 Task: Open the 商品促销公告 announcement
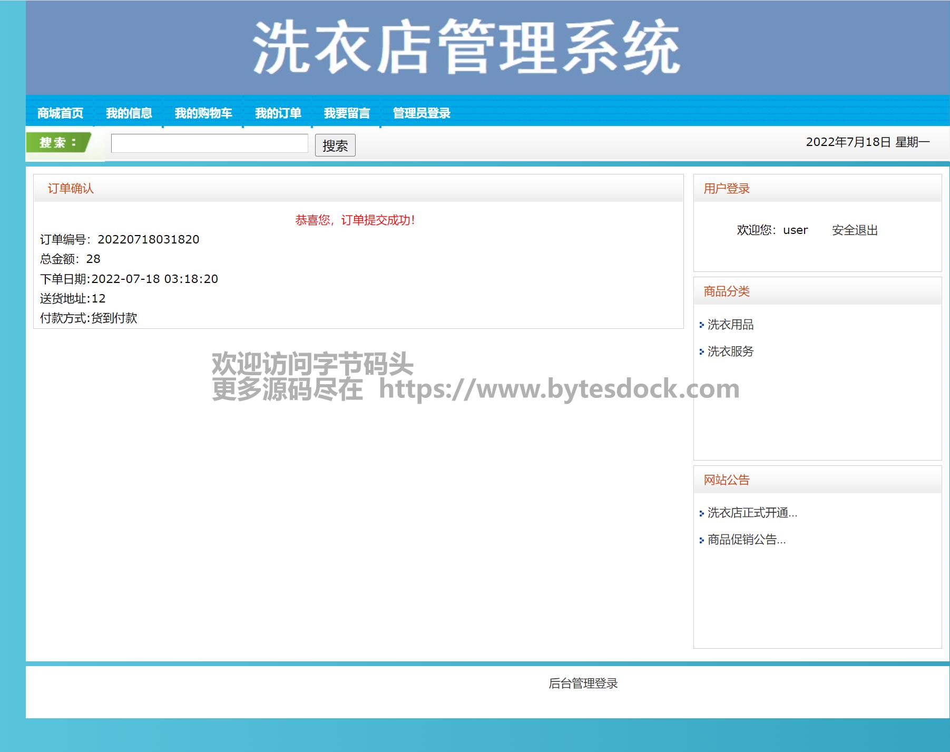746,540
